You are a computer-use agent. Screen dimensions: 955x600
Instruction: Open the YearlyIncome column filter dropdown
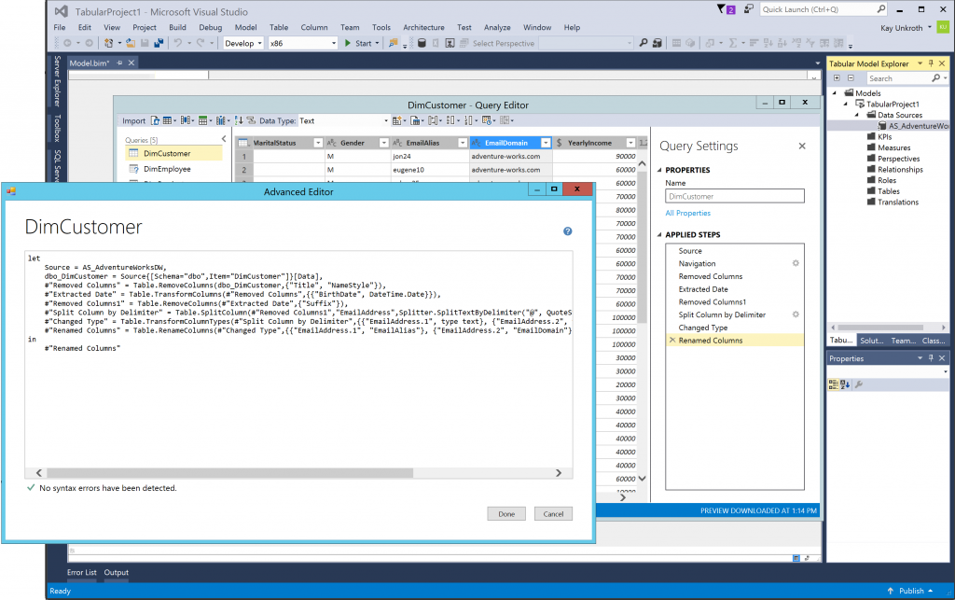coord(630,143)
